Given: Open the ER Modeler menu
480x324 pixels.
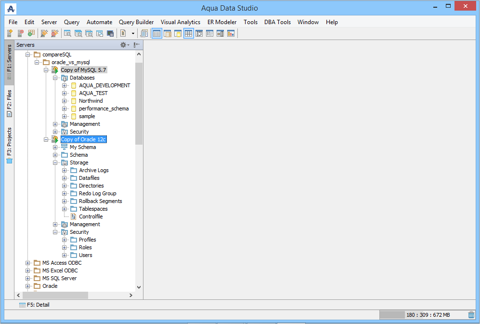Looking at the screenshot, I should 222,22.
